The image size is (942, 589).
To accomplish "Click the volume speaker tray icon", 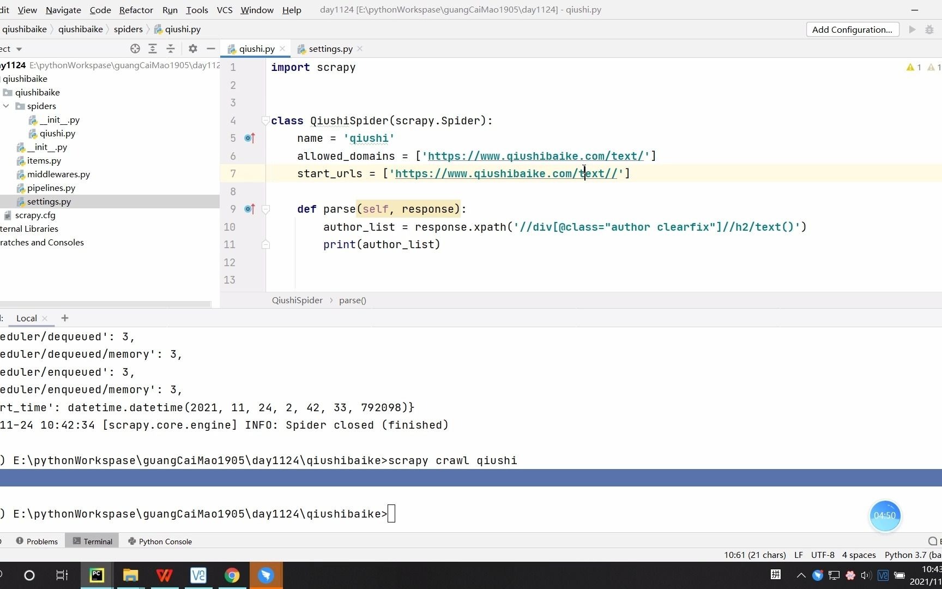I will pos(866,575).
